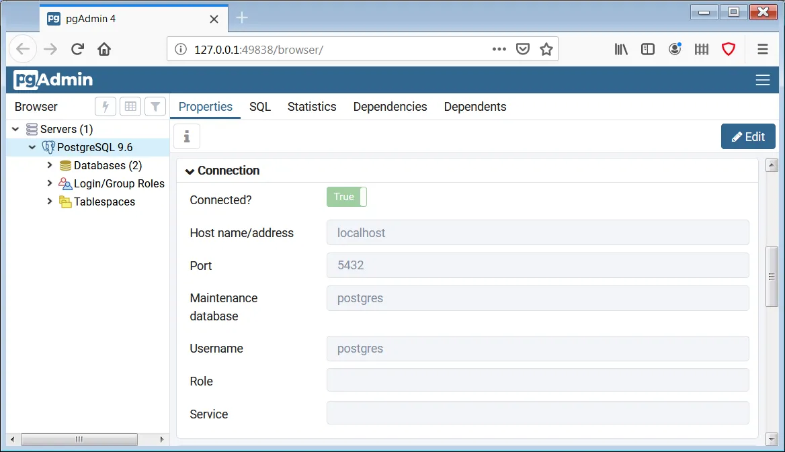Image resolution: width=785 pixels, height=452 pixels.
Task: Click the Maintenance database field
Action: [538, 298]
